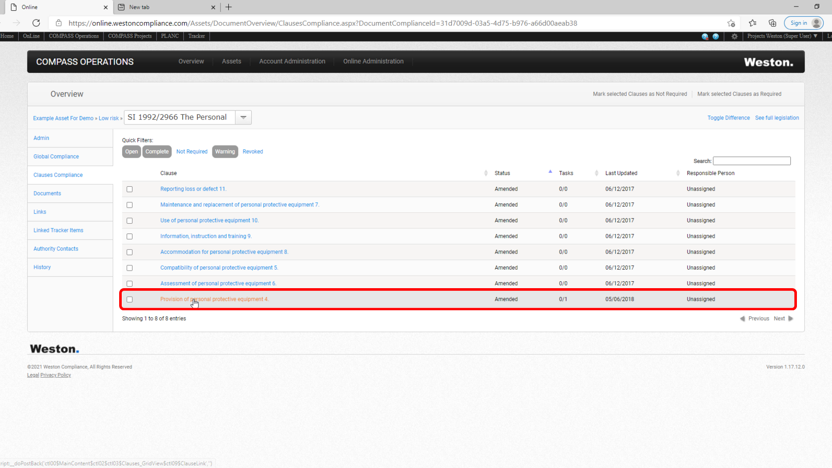Switch to the Documents side tab
832x468 pixels.
[47, 193]
